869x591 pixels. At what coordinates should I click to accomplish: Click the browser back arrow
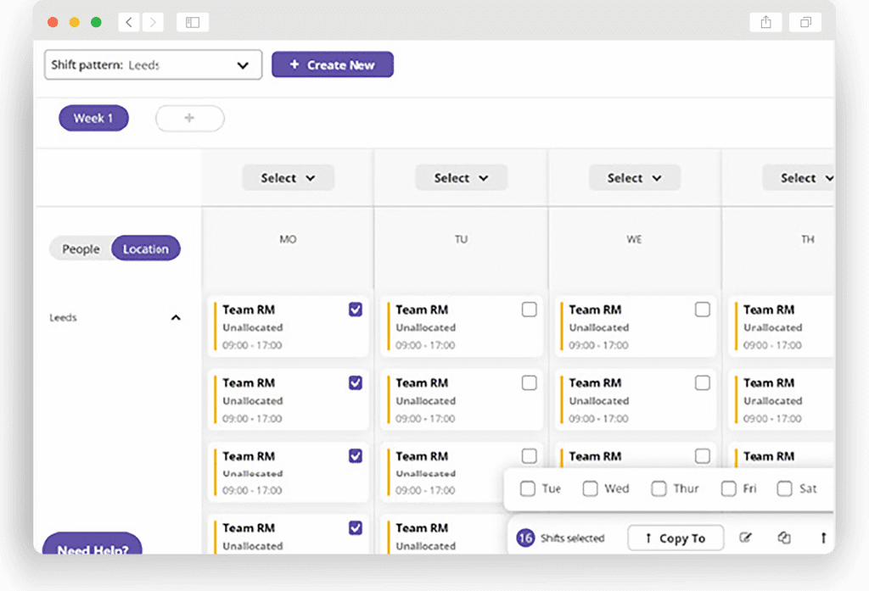[x=129, y=22]
